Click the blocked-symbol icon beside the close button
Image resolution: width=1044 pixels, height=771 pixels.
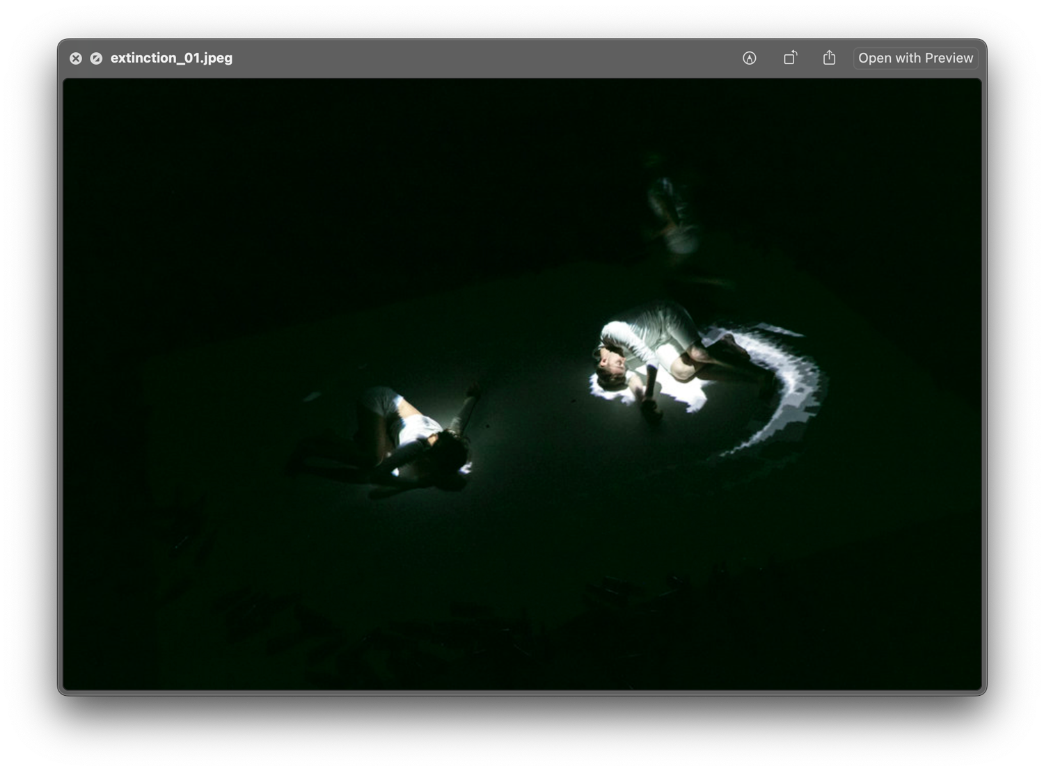pos(95,58)
